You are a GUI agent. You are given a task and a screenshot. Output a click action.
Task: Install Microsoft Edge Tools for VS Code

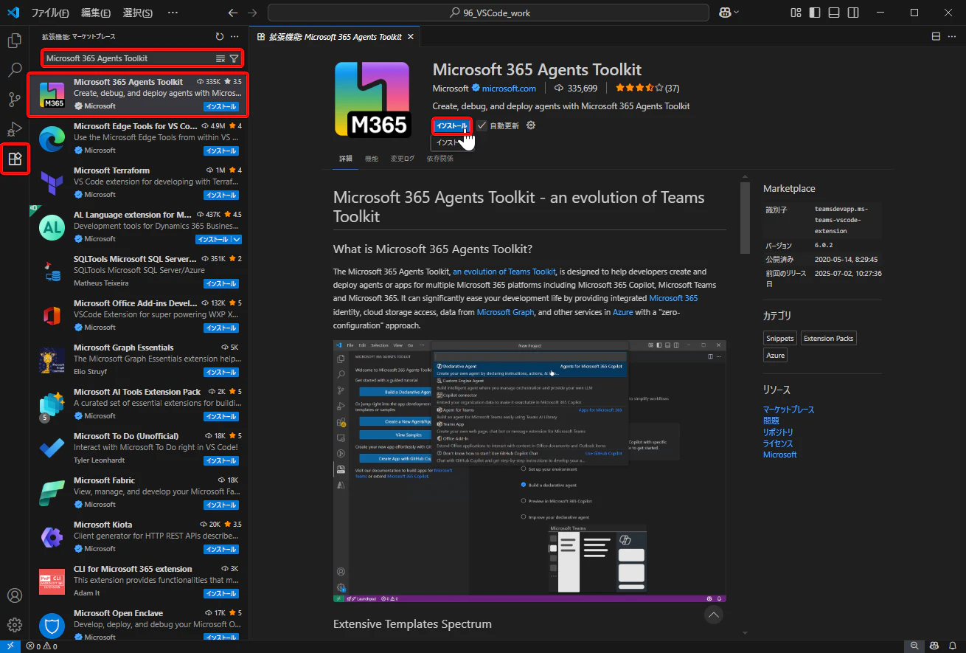221,151
